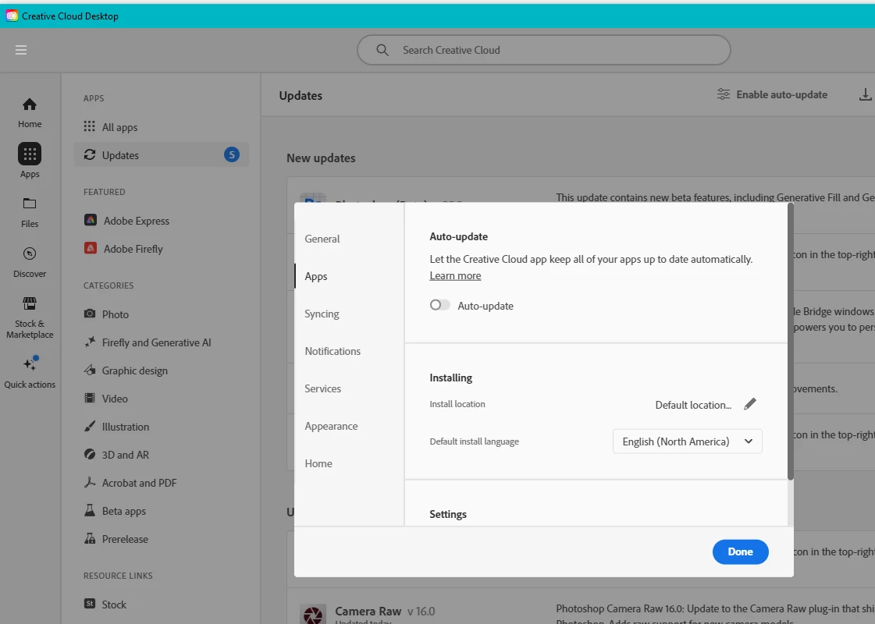This screenshot has width=875, height=624.
Task: Click the Camera Raw app icon
Action: coord(313,613)
